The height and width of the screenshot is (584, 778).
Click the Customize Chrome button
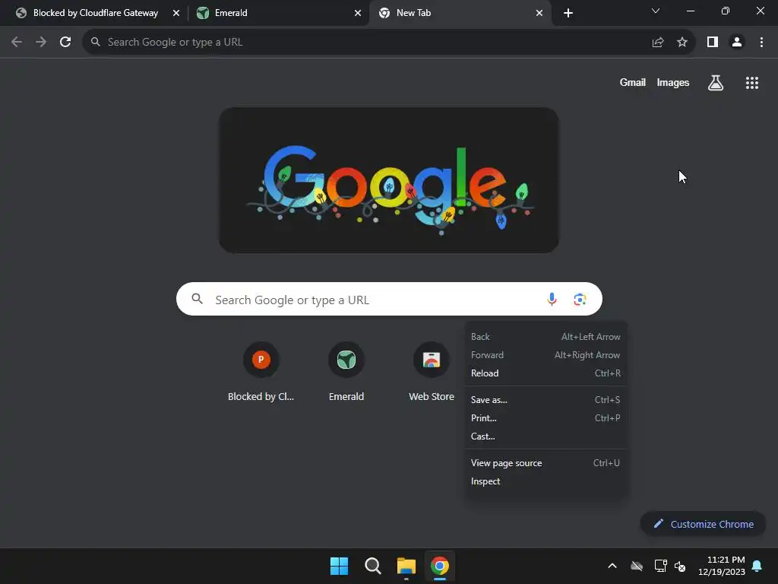(703, 524)
